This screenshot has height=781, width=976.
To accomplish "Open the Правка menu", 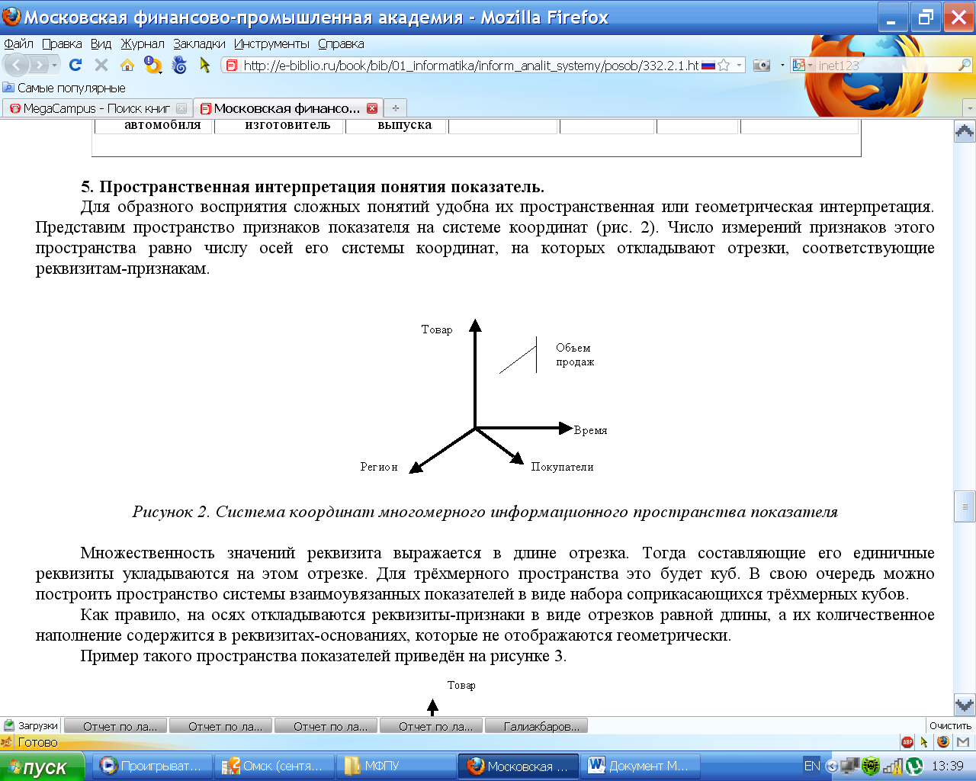I will [62, 43].
